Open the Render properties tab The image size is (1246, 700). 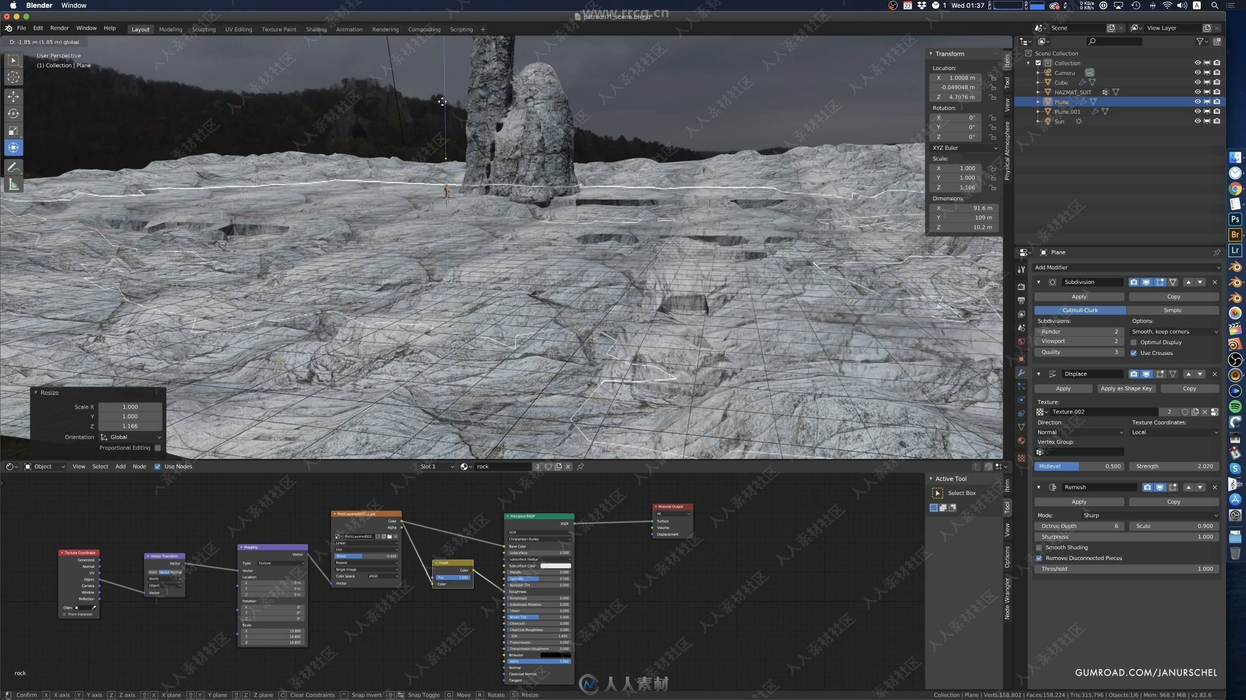1021,287
